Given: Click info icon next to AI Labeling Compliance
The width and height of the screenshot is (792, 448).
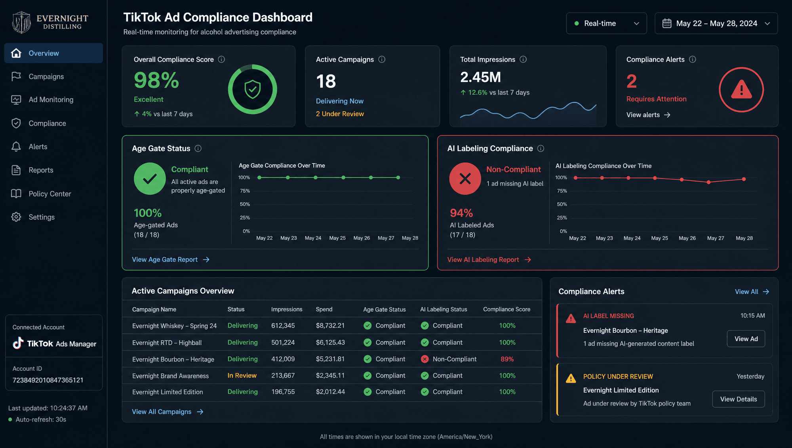Looking at the screenshot, I should pyautogui.click(x=541, y=149).
